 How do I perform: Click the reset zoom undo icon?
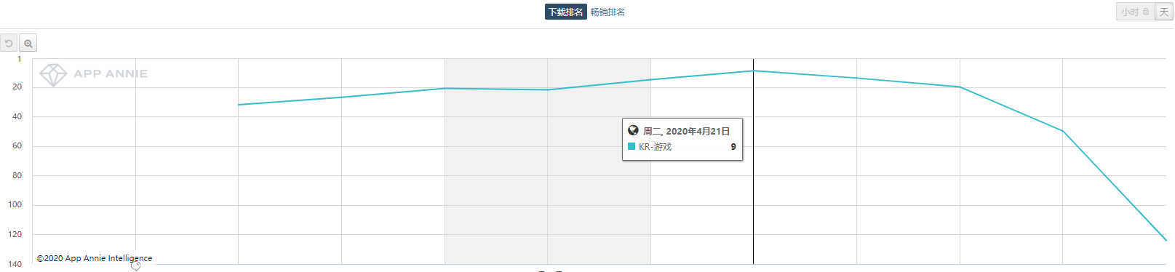[9, 44]
